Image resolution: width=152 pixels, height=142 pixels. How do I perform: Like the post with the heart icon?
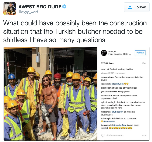(x=103, y=135)
